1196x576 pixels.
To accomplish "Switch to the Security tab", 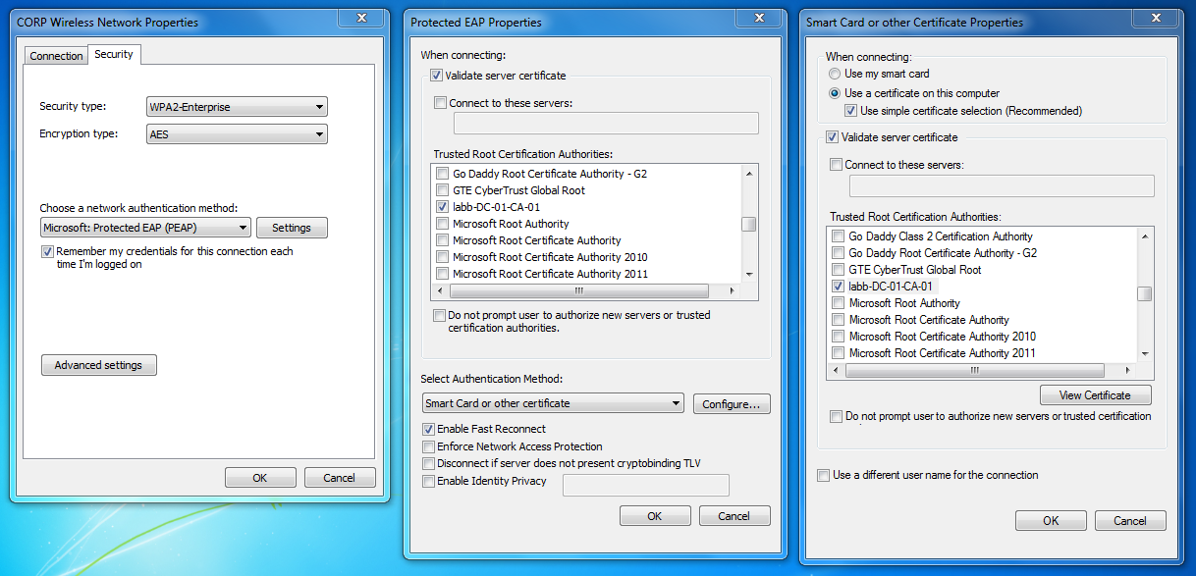I will pos(114,55).
